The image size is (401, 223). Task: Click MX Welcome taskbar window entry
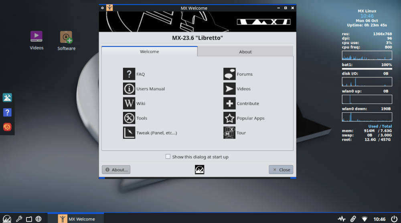pos(76,219)
